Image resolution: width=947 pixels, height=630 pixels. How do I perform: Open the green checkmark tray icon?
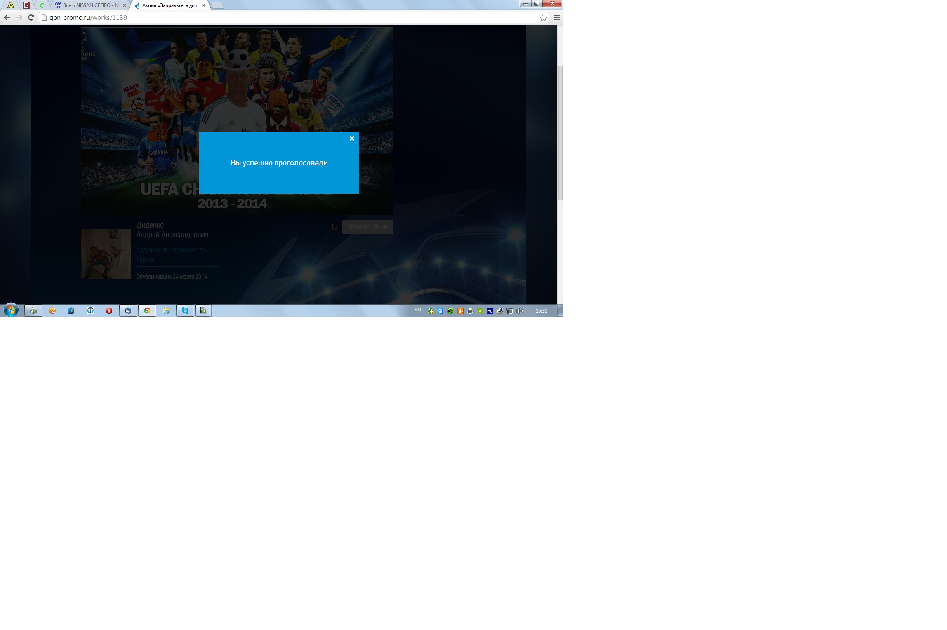(480, 311)
